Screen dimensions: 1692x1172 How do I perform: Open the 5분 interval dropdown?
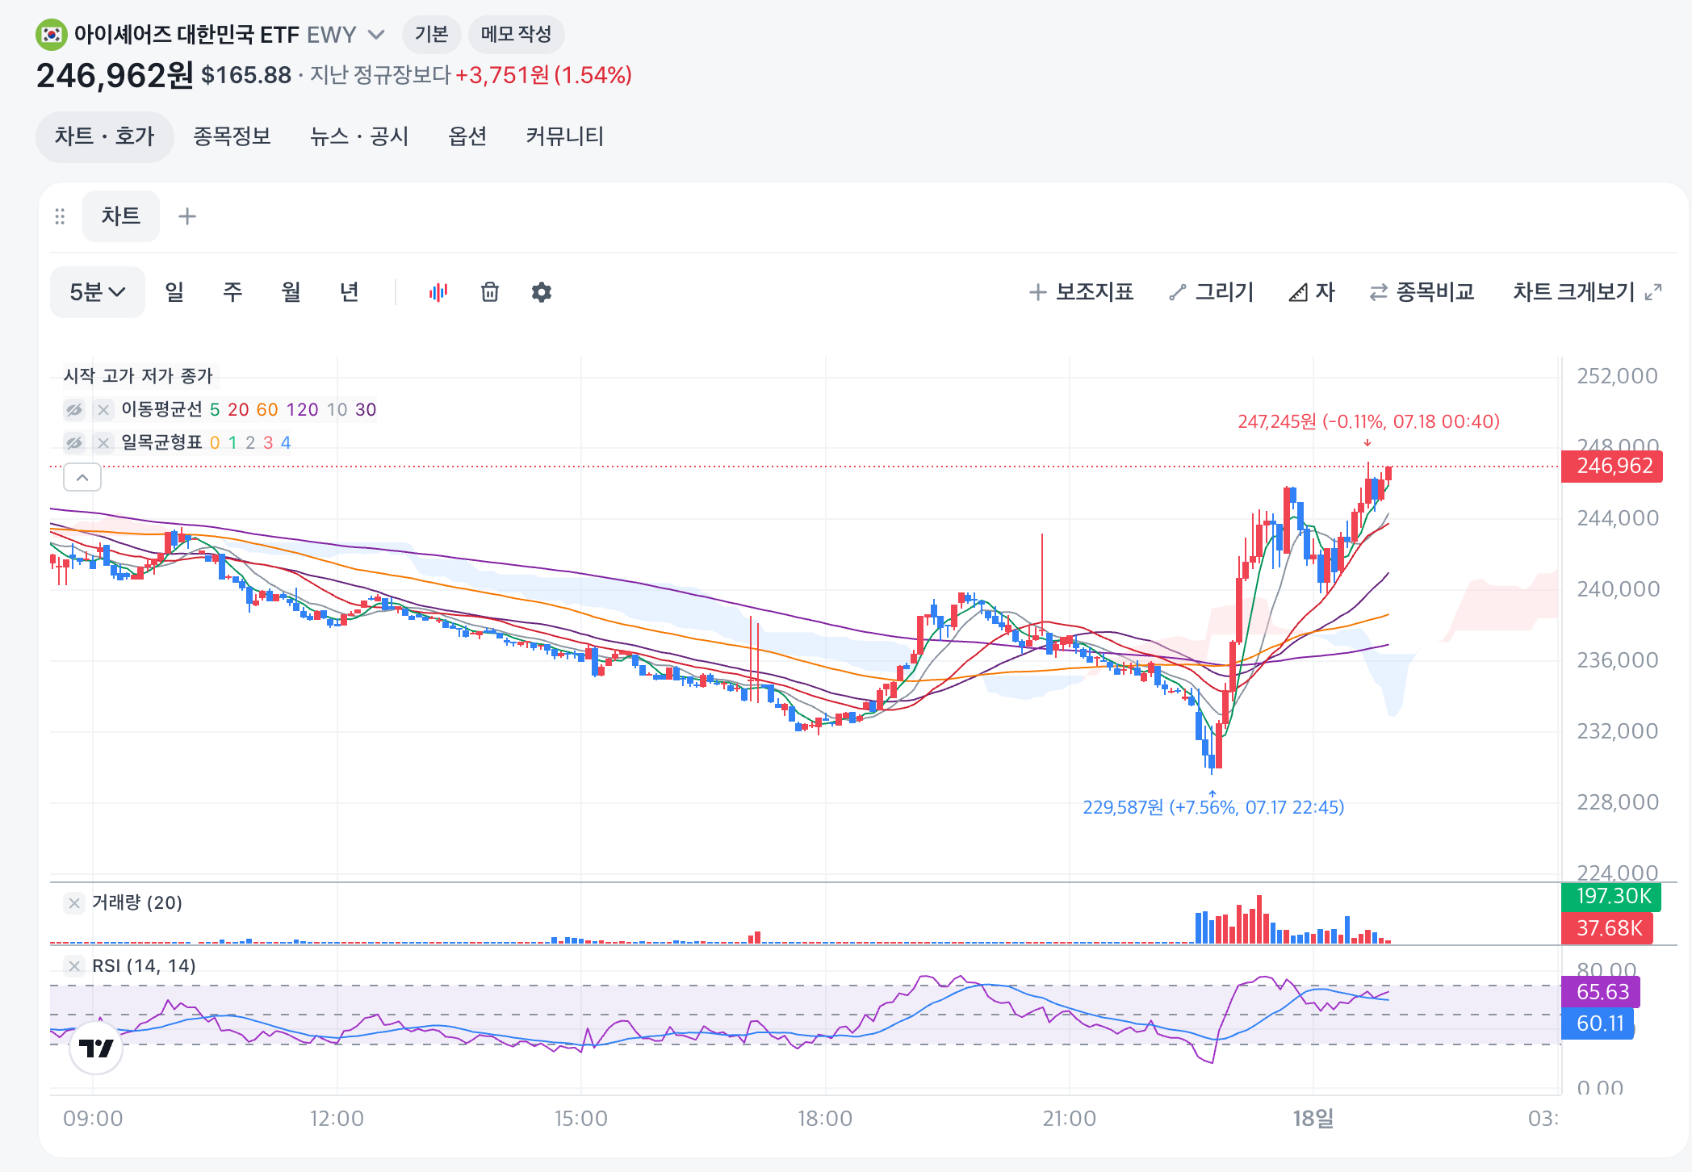[x=98, y=292]
